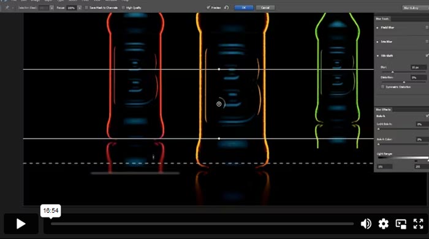Enable picture-in-picture mode
429x239 pixels.
401,224
